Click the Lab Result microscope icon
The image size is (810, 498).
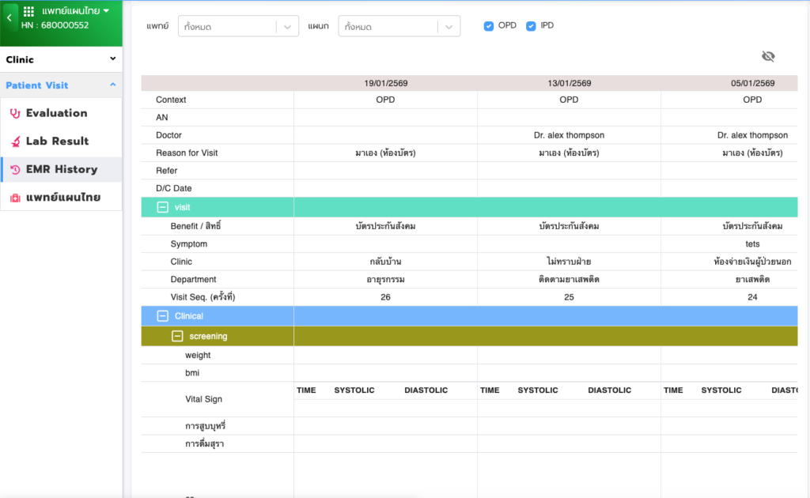tap(14, 141)
